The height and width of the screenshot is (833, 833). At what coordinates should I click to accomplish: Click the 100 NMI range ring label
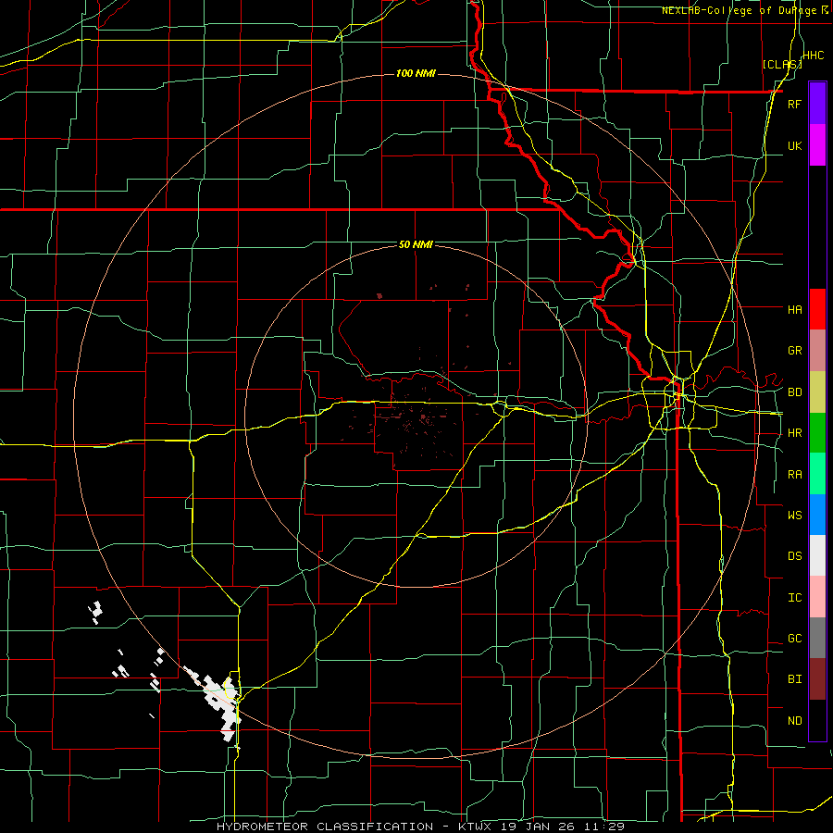click(416, 73)
